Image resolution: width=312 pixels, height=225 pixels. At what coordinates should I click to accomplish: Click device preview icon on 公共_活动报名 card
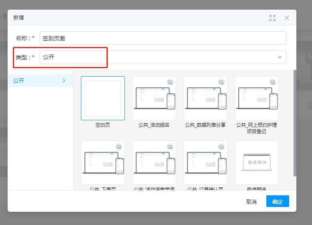170,82
